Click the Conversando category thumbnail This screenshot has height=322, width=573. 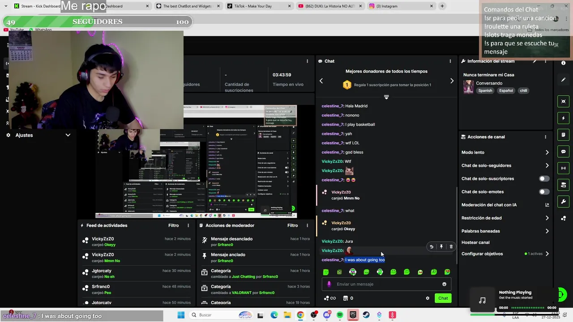click(468, 87)
